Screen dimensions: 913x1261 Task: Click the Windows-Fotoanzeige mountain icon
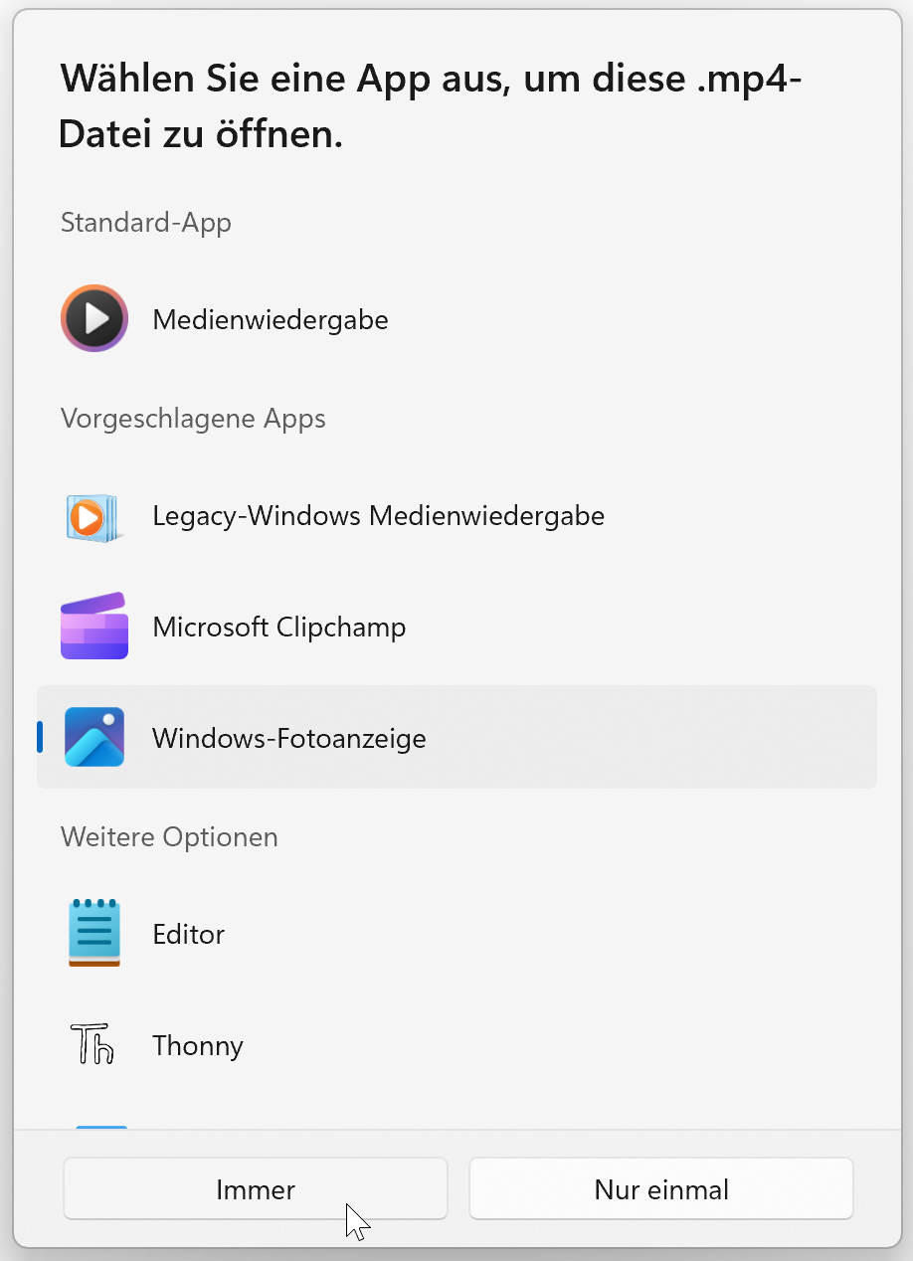point(94,737)
